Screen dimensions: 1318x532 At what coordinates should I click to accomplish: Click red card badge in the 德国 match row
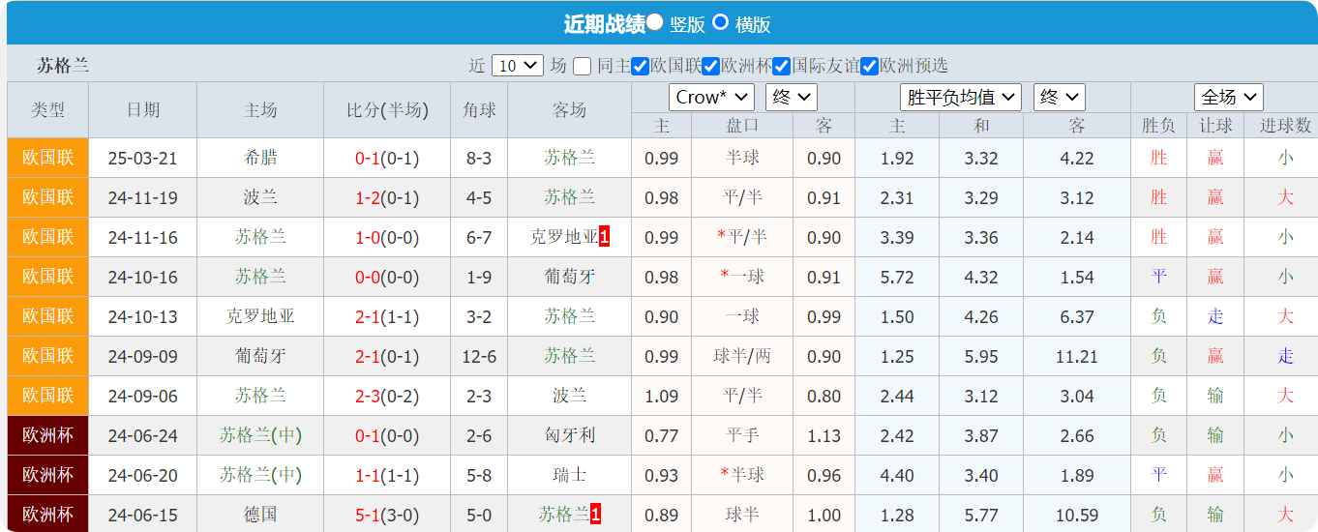click(x=596, y=515)
